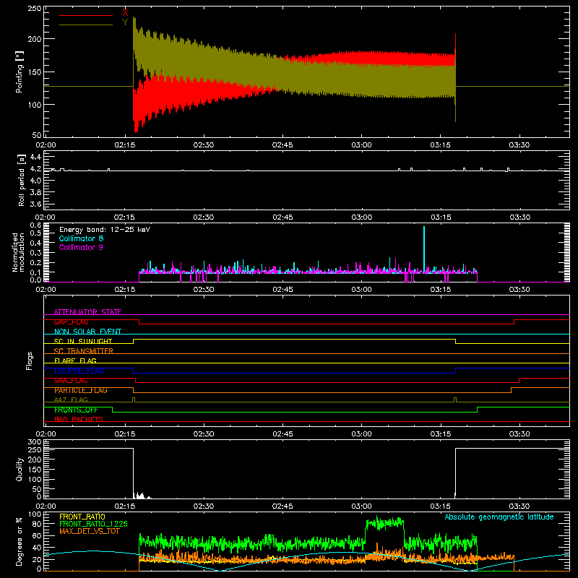
Task: Click 02:45 tick label under Flags plot
Action: (x=282, y=434)
